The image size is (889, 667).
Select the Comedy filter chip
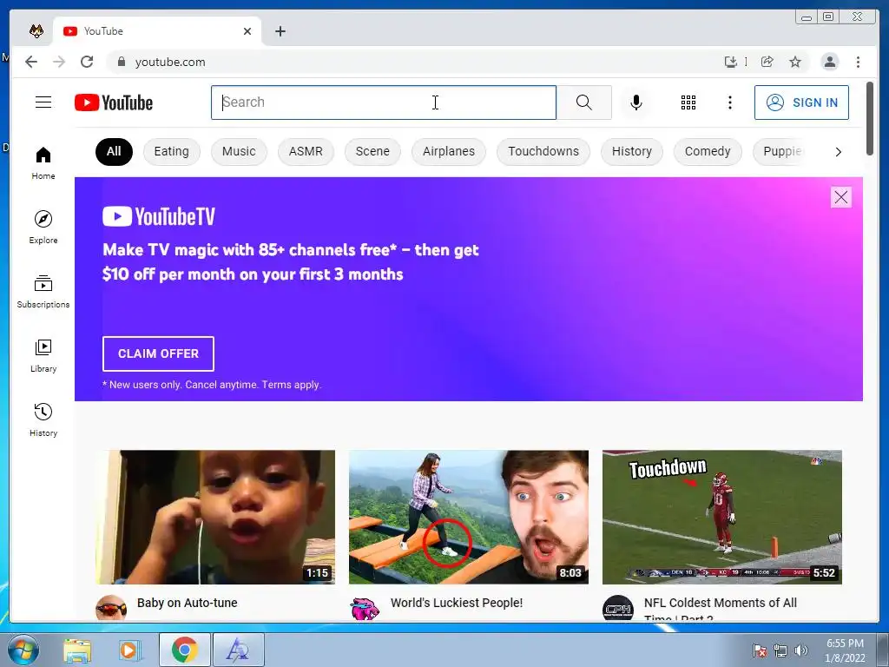tap(708, 151)
